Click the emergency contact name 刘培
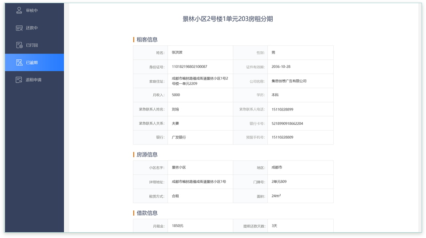426x238 pixels. tap(176, 109)
